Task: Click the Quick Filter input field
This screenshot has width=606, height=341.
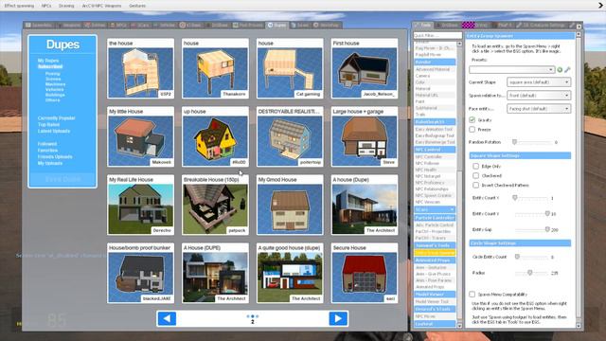Action: (x=437, y=35)
